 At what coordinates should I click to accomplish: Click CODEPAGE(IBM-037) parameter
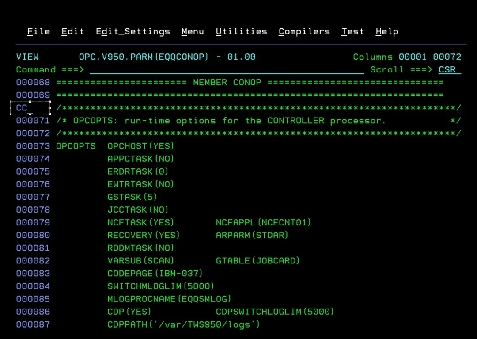coord(155,274)
